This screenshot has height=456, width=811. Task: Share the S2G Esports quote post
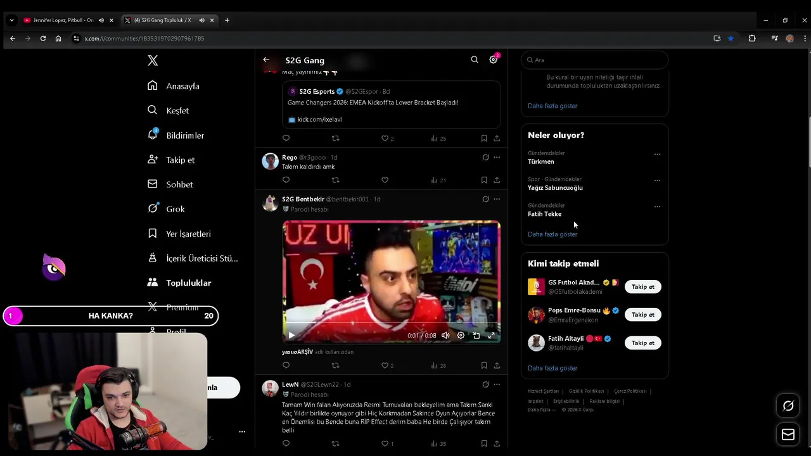(x=497, y=138)
